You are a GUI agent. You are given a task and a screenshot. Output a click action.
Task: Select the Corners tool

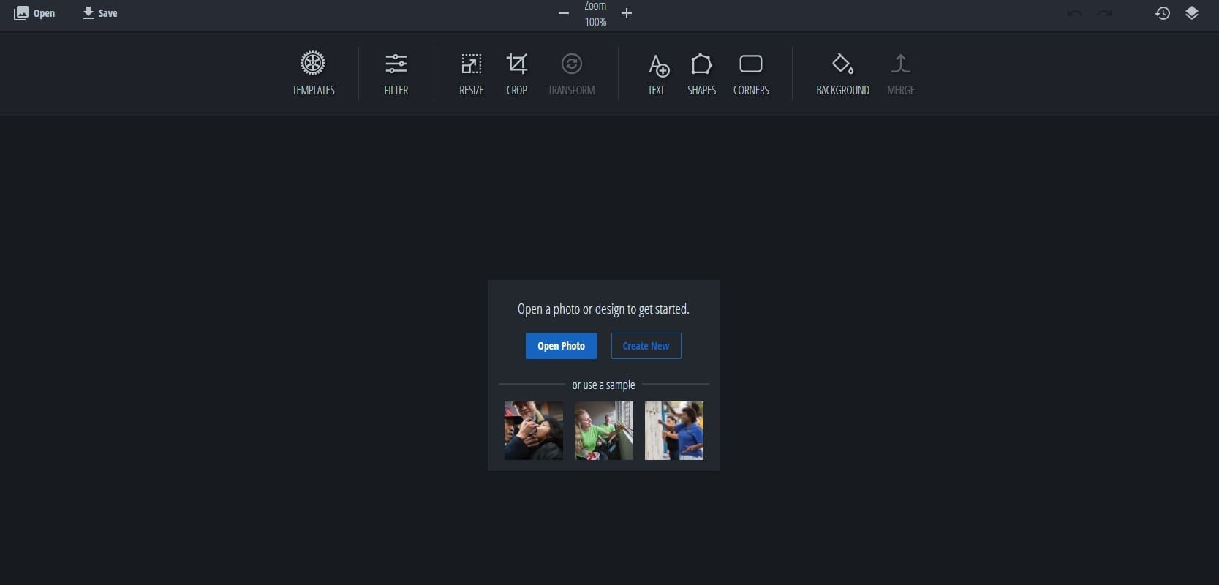tap(751, 73)
